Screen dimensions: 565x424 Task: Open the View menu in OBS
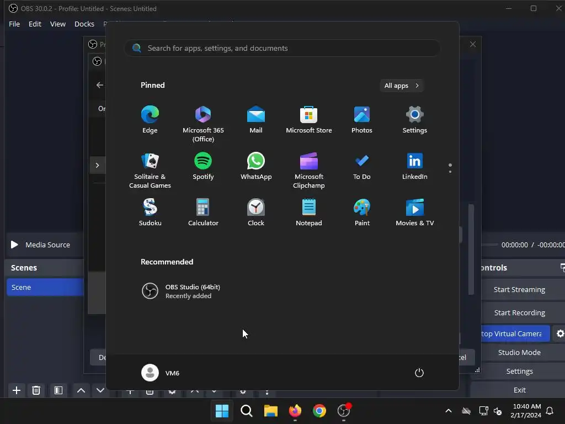(57, 24)
